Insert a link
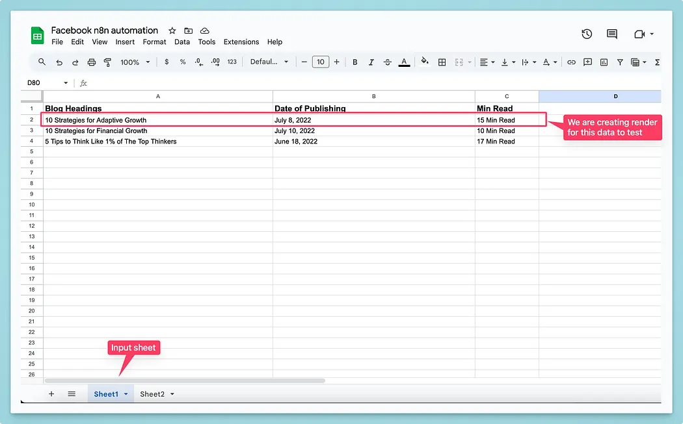This screenshot has height=424, width=683. pos(571,62)
